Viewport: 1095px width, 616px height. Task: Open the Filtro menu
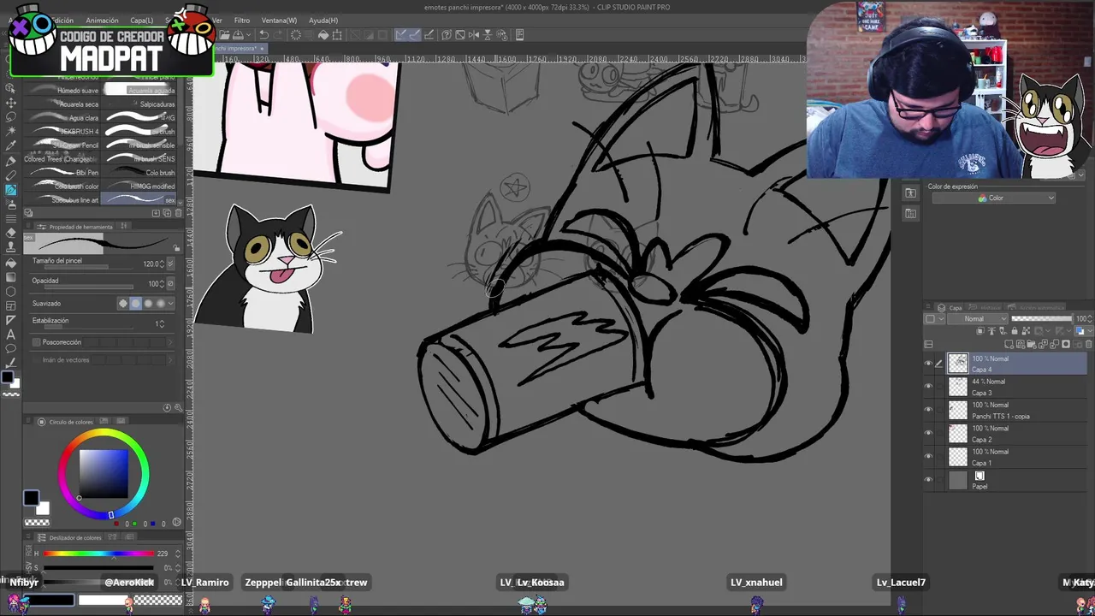pyautogui.click(x=242, y=21)
